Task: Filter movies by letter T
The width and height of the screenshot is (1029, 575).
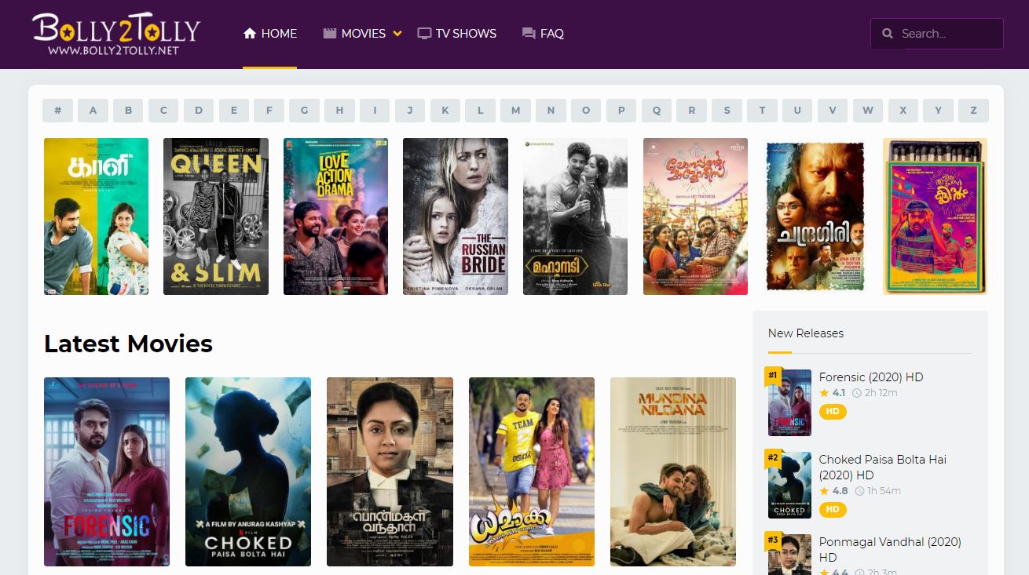Action: [x=762, y=111]
